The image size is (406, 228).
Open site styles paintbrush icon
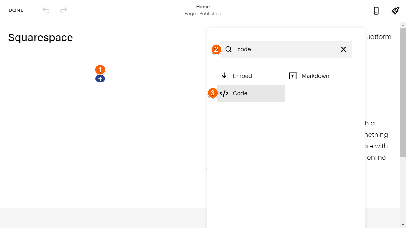395,11
